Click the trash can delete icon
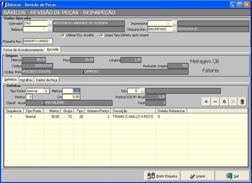252x183 pixels. tap(242, 102)
